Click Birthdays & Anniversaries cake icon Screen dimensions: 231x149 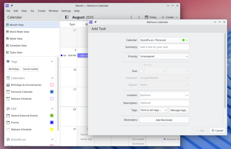(8, 85)
